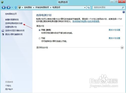Open 唤醒时需要密码 link
This screenshot has height=93, width=126.
click(x=12, y=20)
